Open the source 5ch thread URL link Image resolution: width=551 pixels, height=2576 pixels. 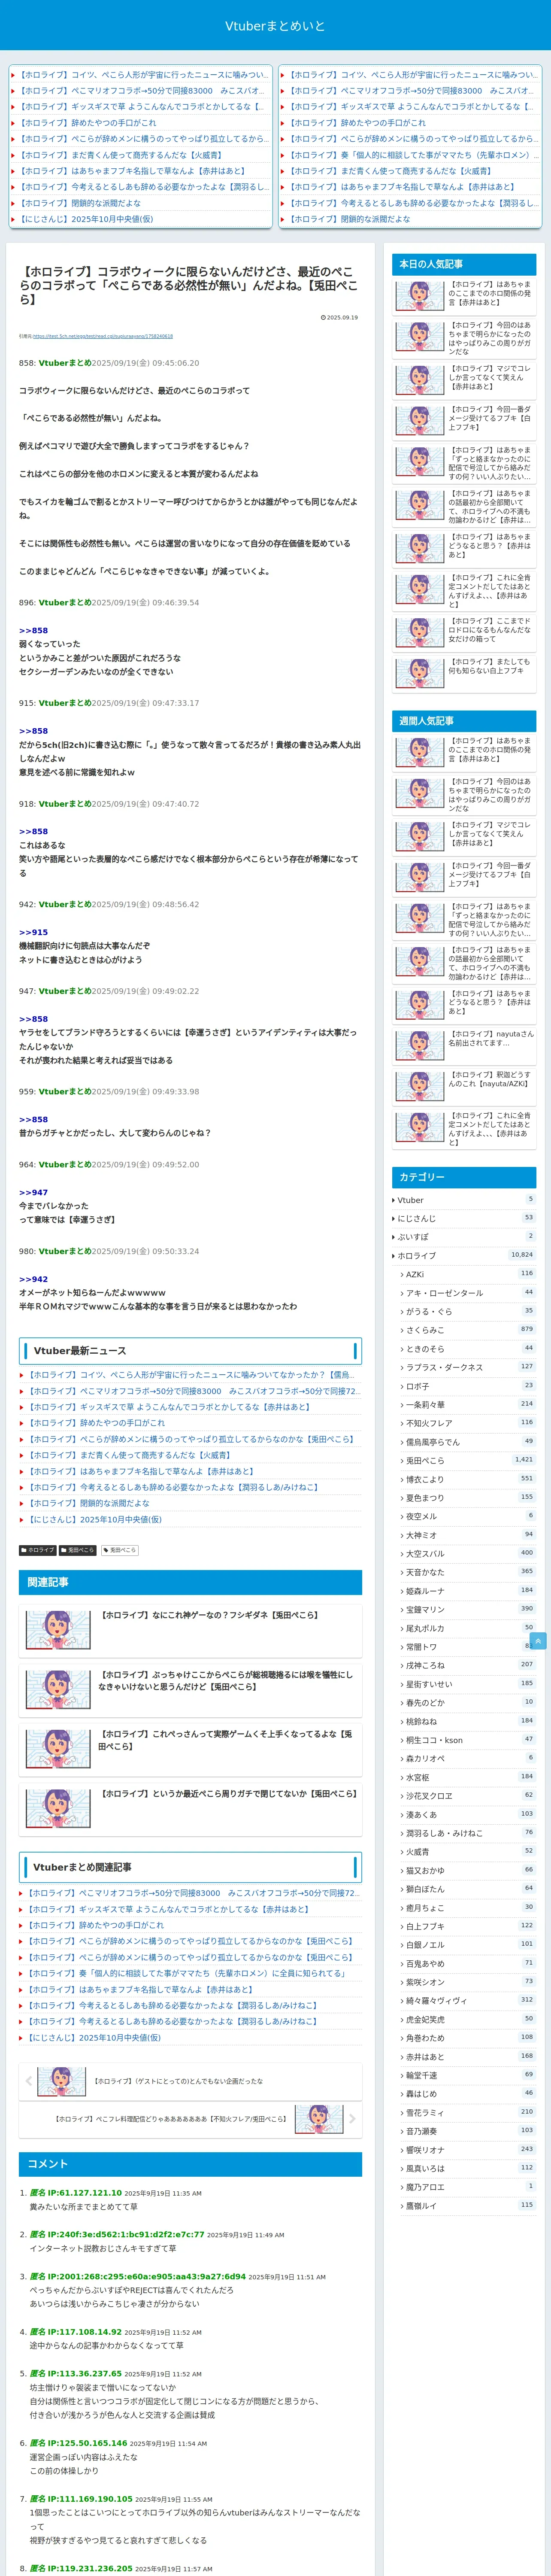102,336
